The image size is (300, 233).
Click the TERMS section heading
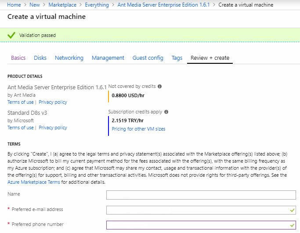(14, 144)
